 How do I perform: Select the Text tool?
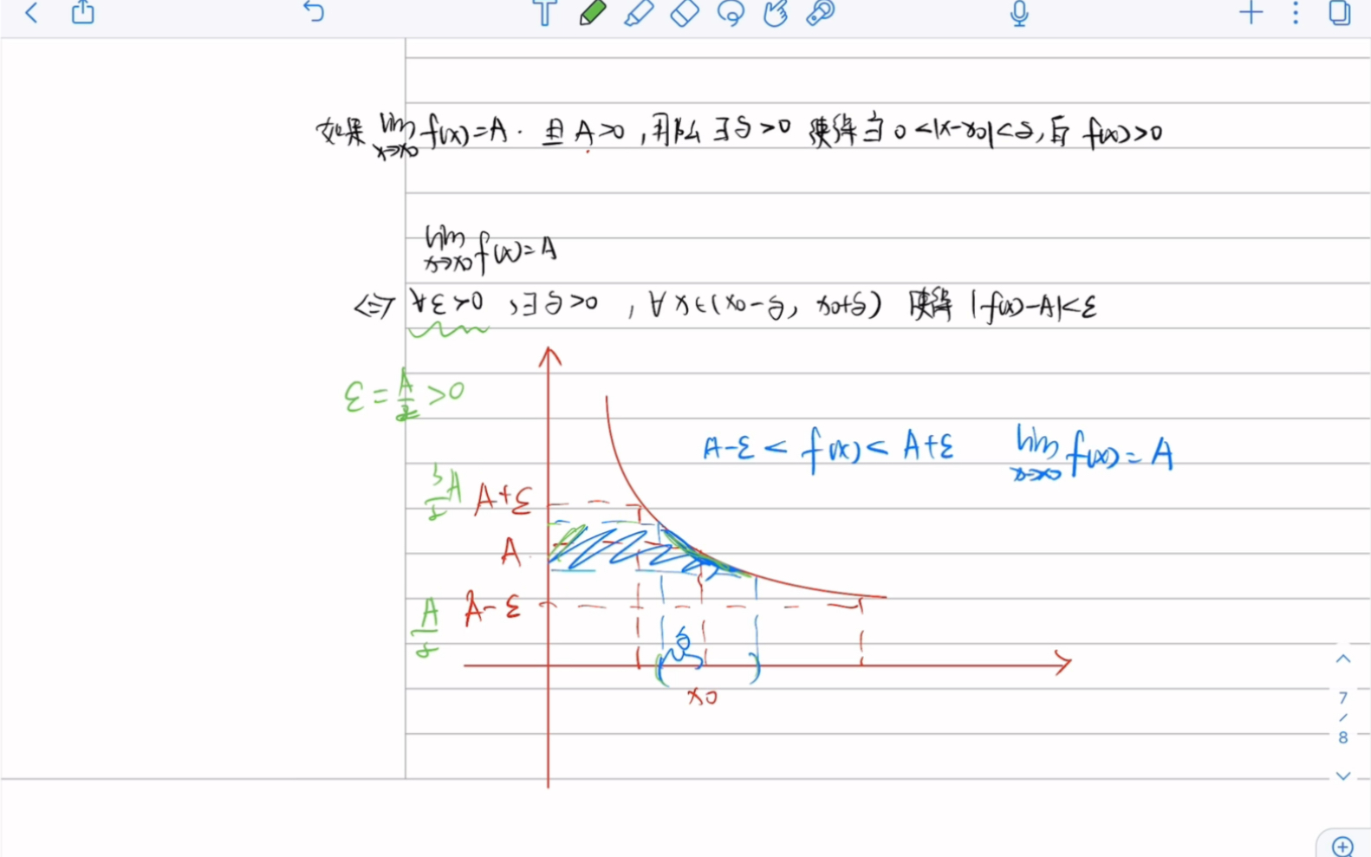pos(544,13)
